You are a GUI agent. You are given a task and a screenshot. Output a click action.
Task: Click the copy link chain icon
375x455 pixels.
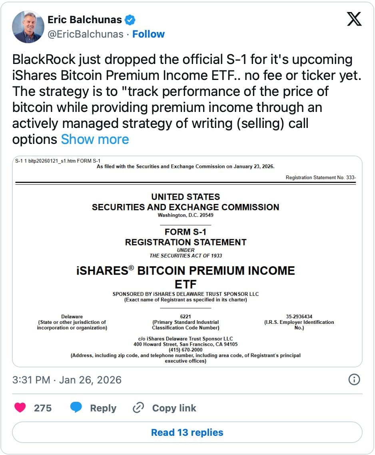click(138, 408)
